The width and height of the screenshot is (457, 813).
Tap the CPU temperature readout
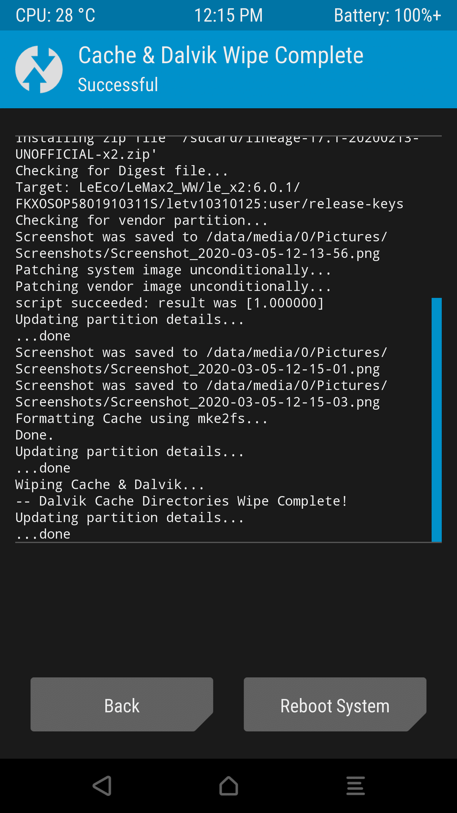pyautogui.click(x=56, y=15)
